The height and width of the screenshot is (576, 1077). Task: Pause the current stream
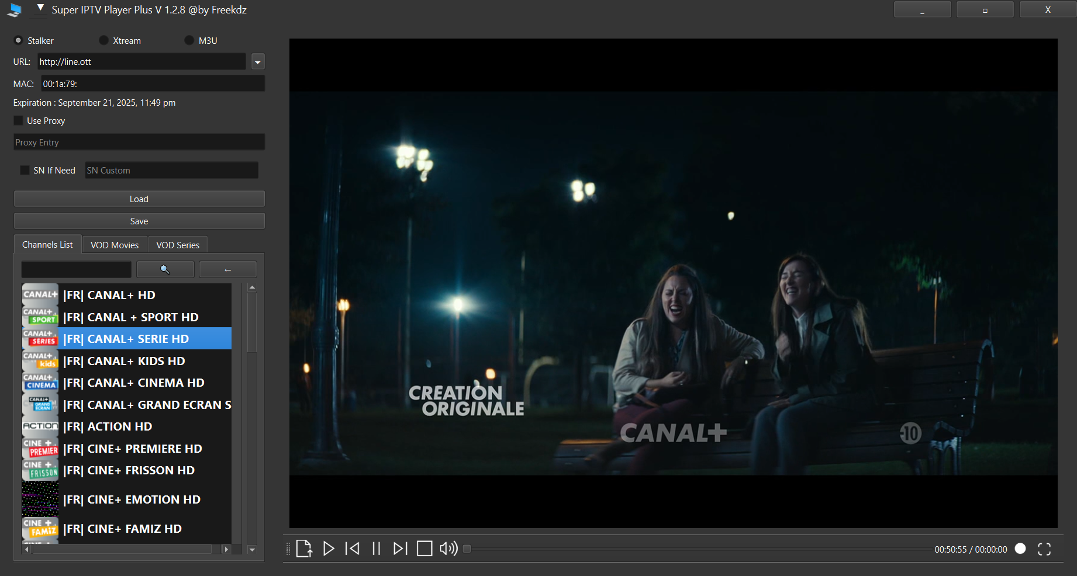[x=377, y=549]
